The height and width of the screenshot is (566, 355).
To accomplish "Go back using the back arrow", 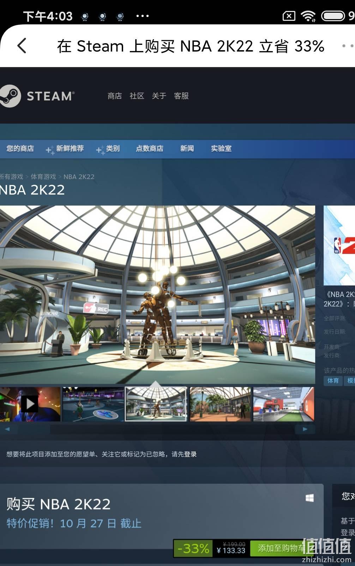I will [x=22, y=46].
